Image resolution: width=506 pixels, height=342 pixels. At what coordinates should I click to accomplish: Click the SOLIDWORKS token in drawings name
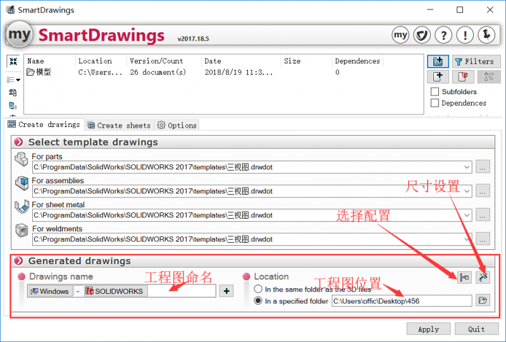[116, 291]
